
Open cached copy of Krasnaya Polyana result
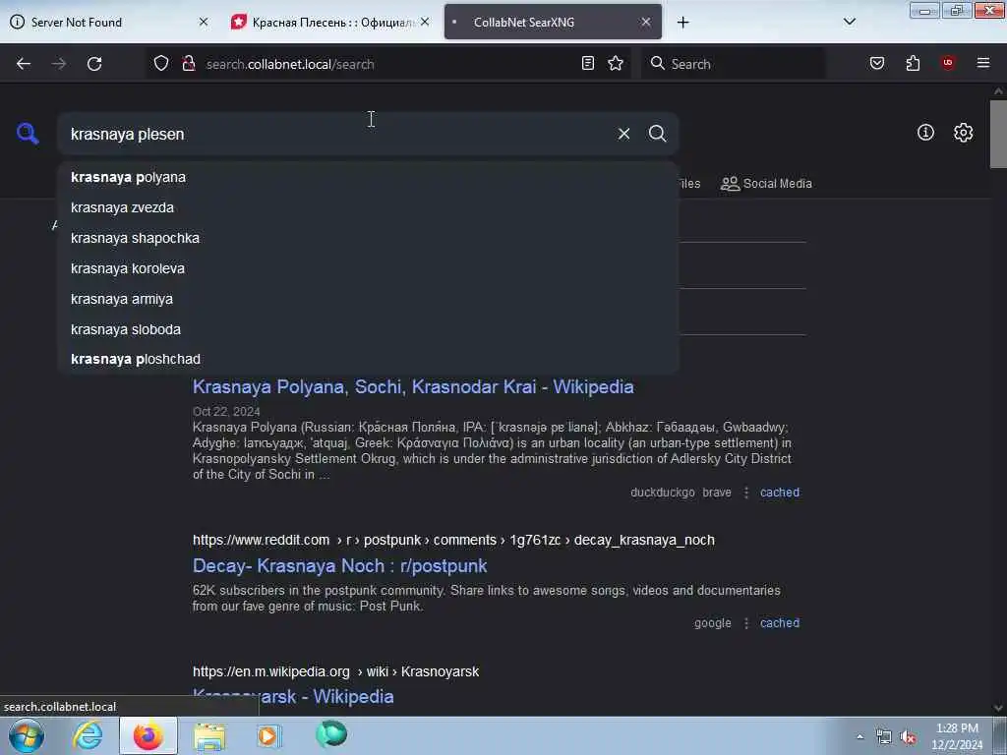[x=780, y=493]
